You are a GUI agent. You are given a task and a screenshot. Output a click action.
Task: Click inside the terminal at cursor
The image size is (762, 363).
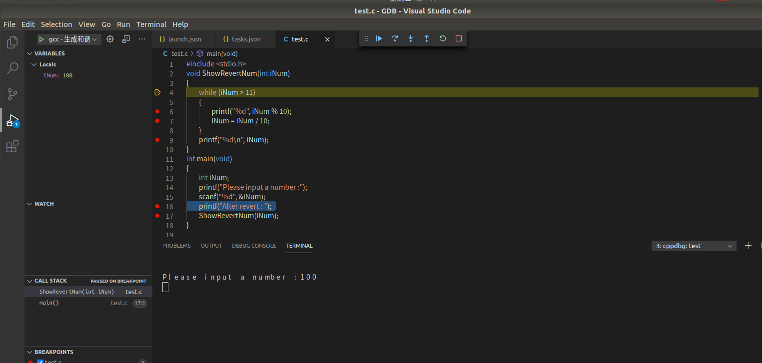(165, 287)
